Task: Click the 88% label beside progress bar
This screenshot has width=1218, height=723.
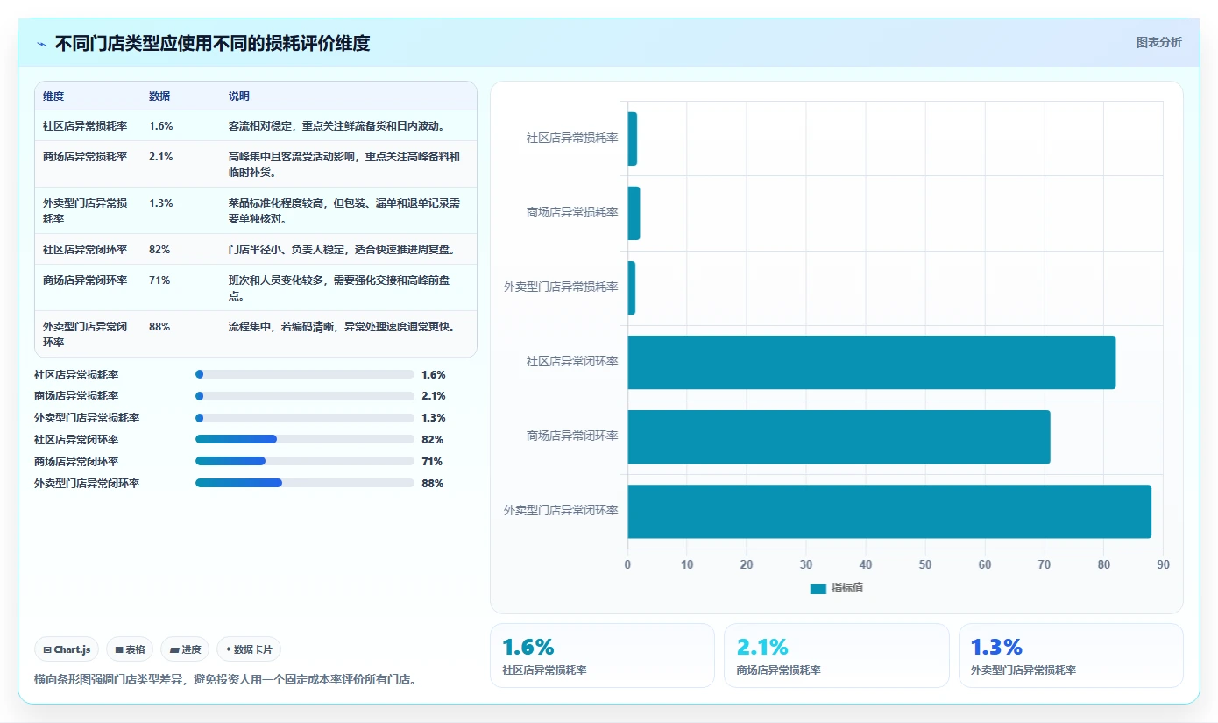Action: pyautogui.click(x=432, y=483)
